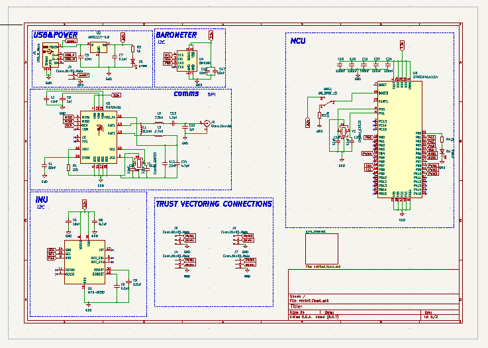The image size is (488, 348).
Task: Select resistor R1 in the COMMS block
Action: pos(68,168)
